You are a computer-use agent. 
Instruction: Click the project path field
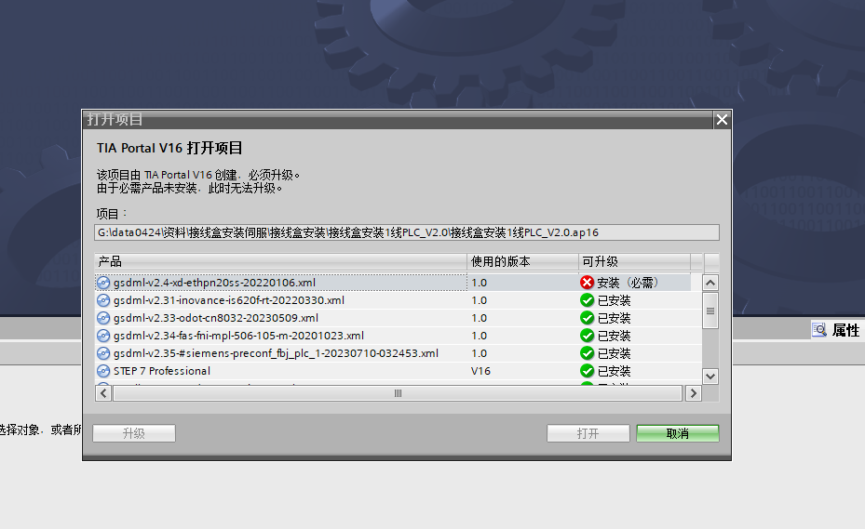coord(407,232)
